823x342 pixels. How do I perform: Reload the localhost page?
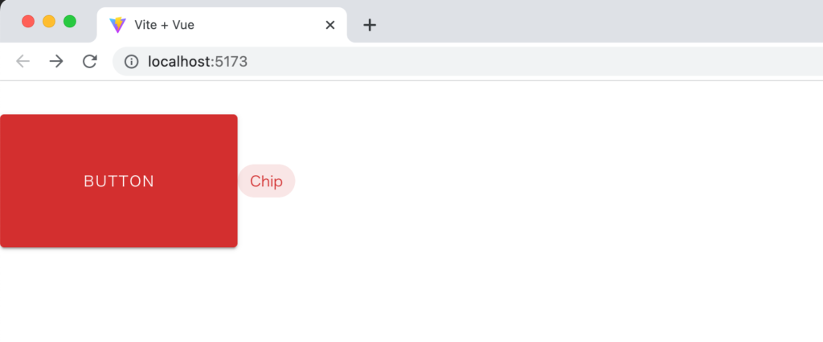pos(90,61)
